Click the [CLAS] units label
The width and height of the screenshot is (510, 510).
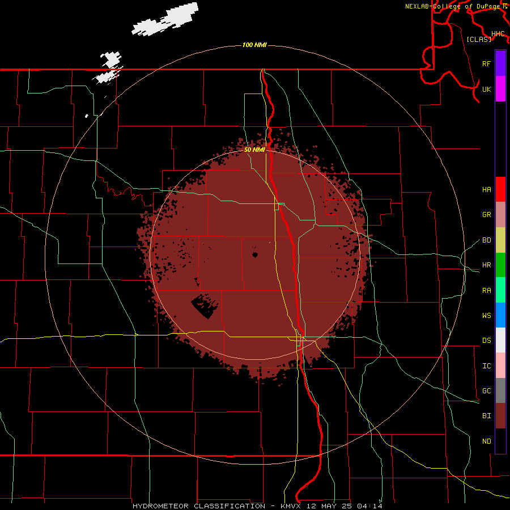[479, 39]
